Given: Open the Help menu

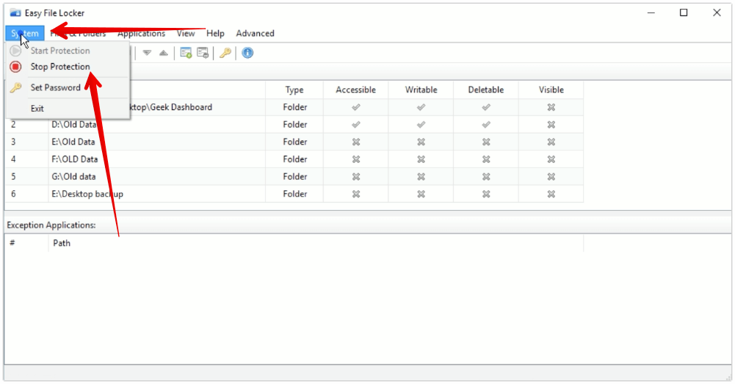Looking at the screenshot, I should tap(215, 33).
